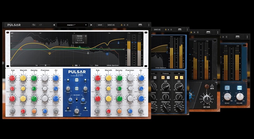Toggle the LR LINK switch
This screenshot has width=254, height=139.
(x=85, y=108)
